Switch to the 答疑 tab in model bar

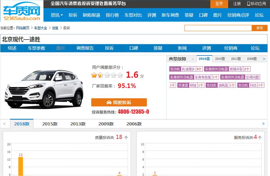point(158,48)
